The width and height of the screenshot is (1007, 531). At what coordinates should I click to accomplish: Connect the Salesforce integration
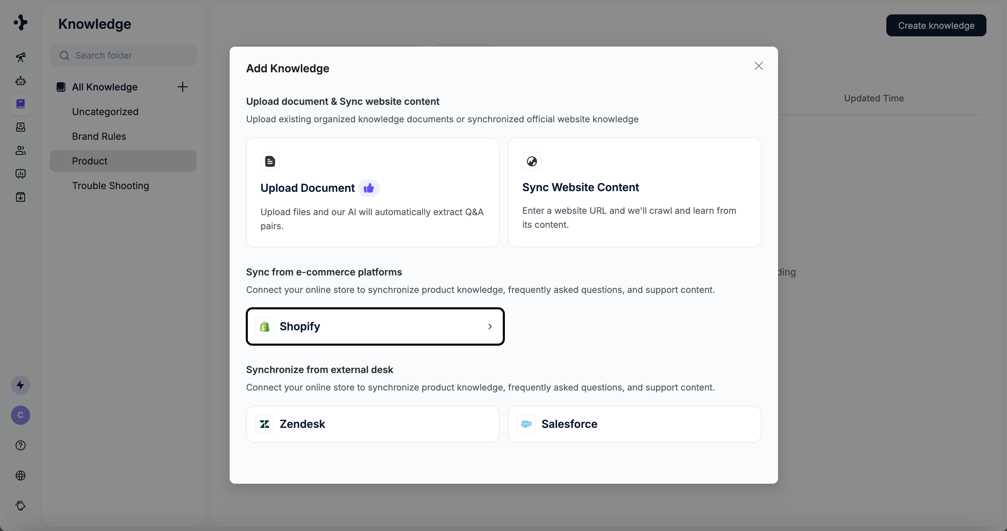coord(634,424)
